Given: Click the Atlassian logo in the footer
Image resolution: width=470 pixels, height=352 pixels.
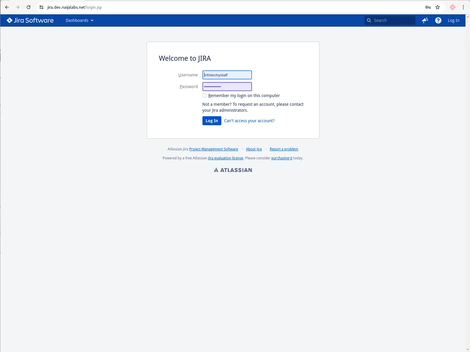Looking at the screenshot, I should click(233, 170).
